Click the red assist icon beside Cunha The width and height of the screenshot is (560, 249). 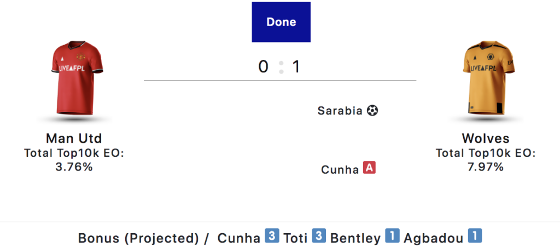pyautogui.click(x=370, y=169)
